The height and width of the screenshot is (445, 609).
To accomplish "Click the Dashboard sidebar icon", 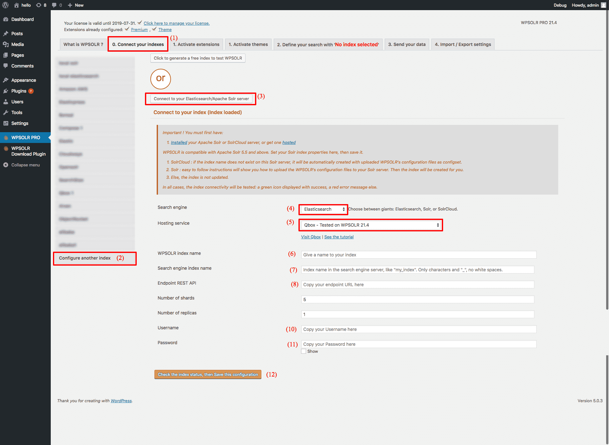I will pyautogui.click(x=7, y=19).
